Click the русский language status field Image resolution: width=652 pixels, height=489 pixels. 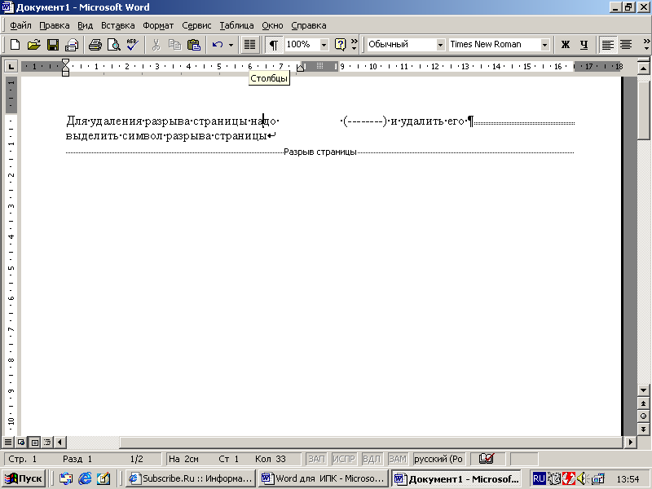(439, 459)
